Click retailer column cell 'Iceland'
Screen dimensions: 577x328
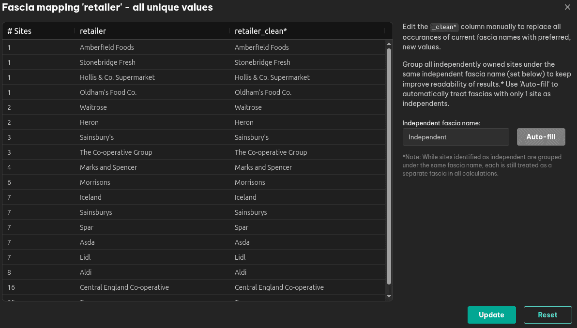(x=152, y=197)
